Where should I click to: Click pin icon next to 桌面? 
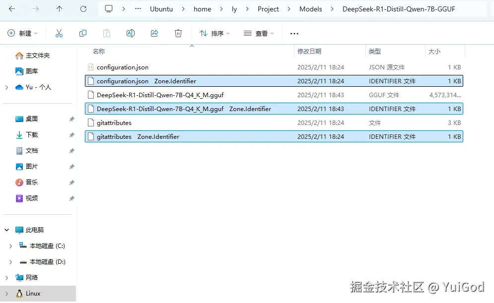72,119
